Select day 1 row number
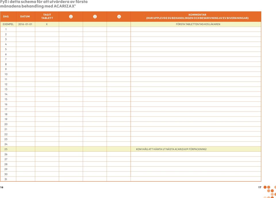This screenshot has height=198, width=276. pyautogui.click(x=6, y=29)
